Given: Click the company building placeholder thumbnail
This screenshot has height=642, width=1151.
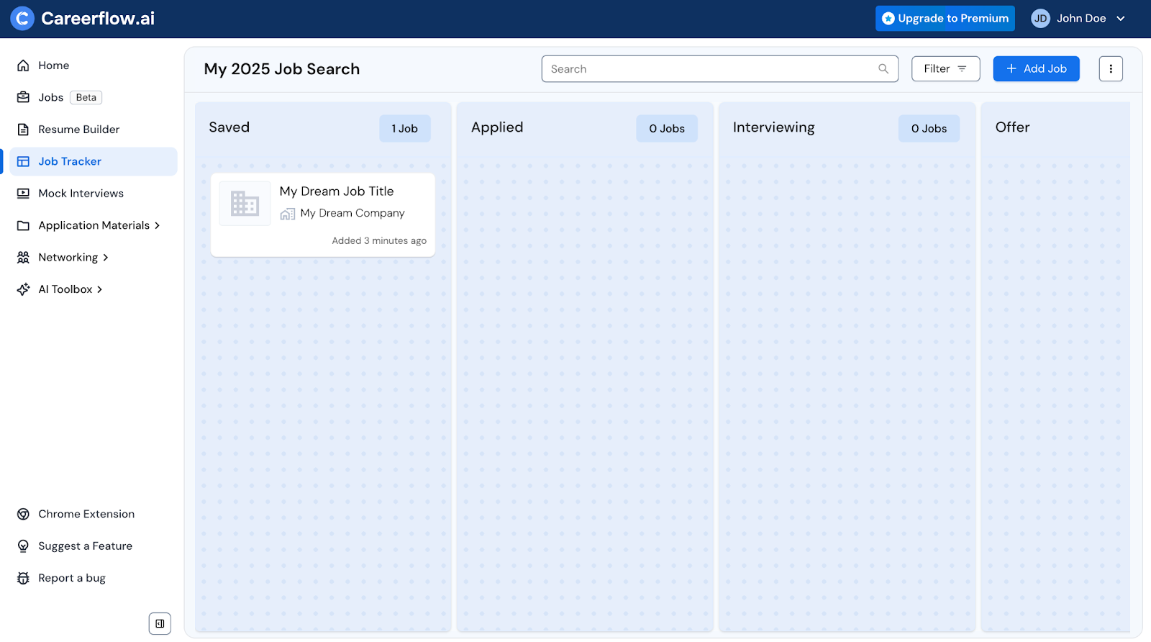Looking at the screenshot, I should [245, 204].
